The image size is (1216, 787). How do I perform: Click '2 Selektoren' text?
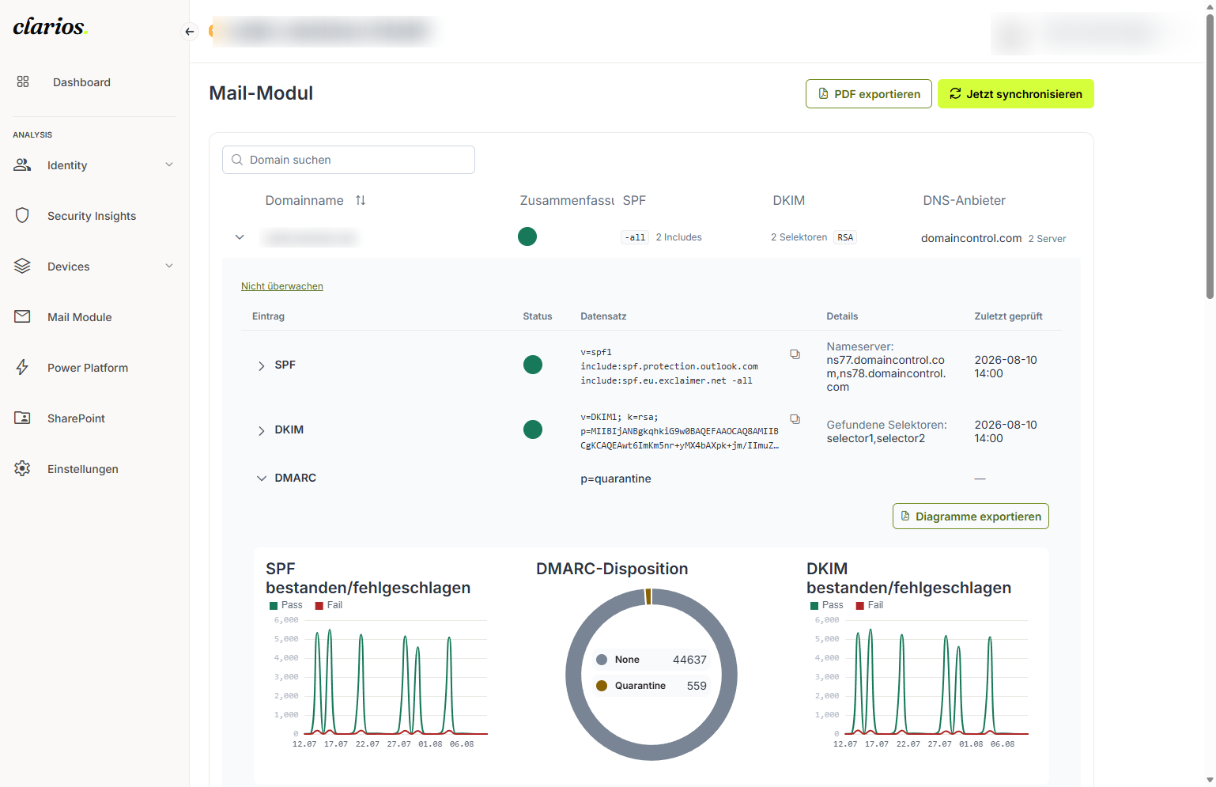pyautogui.click(x=799, y=237)
